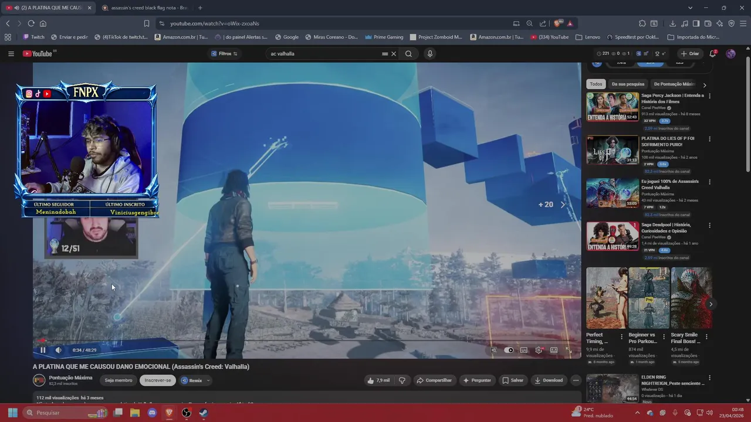Screen dimensions: 751x422
Task: Open the YouTube notifications bell
Action: tap(713, 53)
